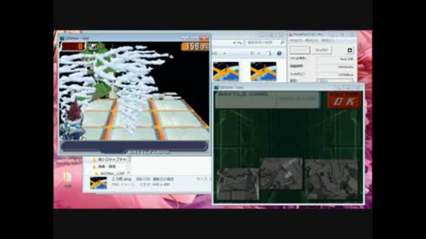Click the folder button in the recorder window
The width and height of the screenshot is (426, 239).
pyautogui.click(x=322, y=50)
